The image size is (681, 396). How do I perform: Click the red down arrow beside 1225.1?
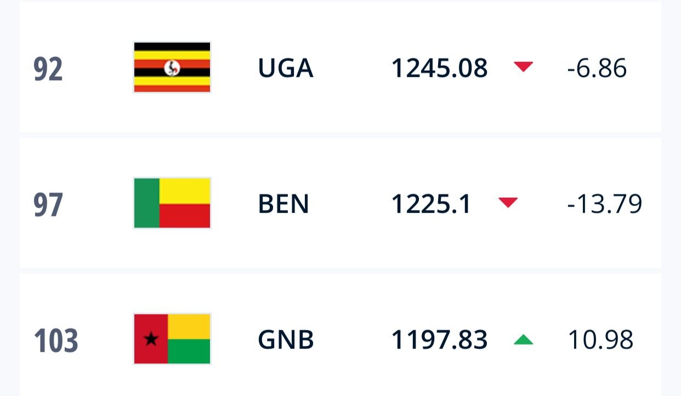tap(508, 203)
